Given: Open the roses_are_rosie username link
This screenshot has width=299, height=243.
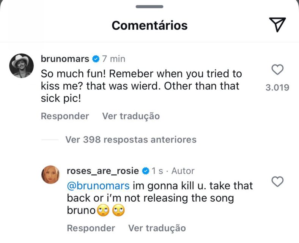Looking at the screenshot, I should click(x=102, y=171).
